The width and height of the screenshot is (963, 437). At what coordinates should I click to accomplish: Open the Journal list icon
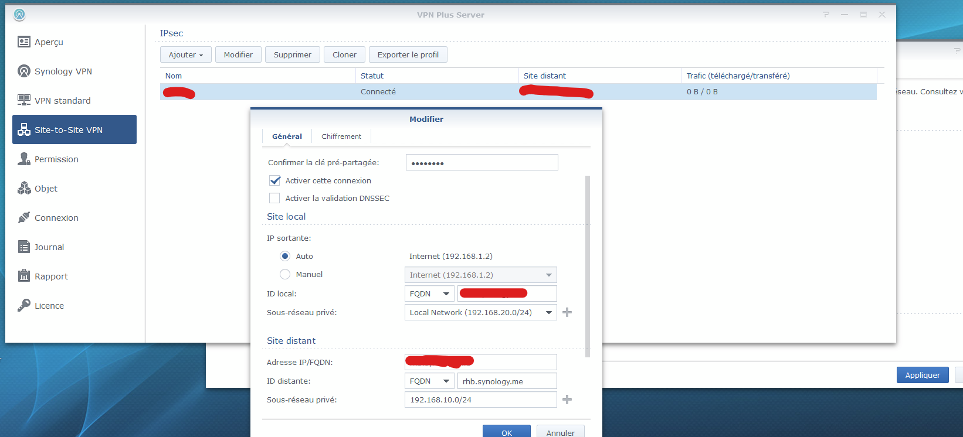24,247
